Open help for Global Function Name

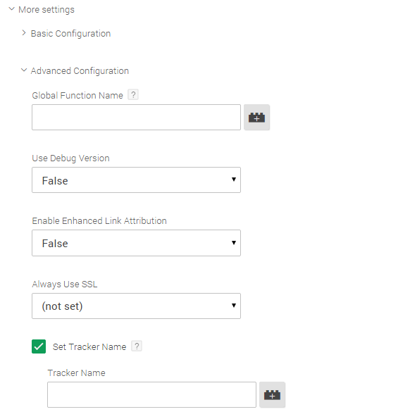tap(133, 94)
